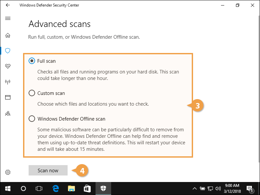This screenshot has width=260, height=195.
Task: Select Windows Defender Offline scan option
Action: (x=32, y=119)
